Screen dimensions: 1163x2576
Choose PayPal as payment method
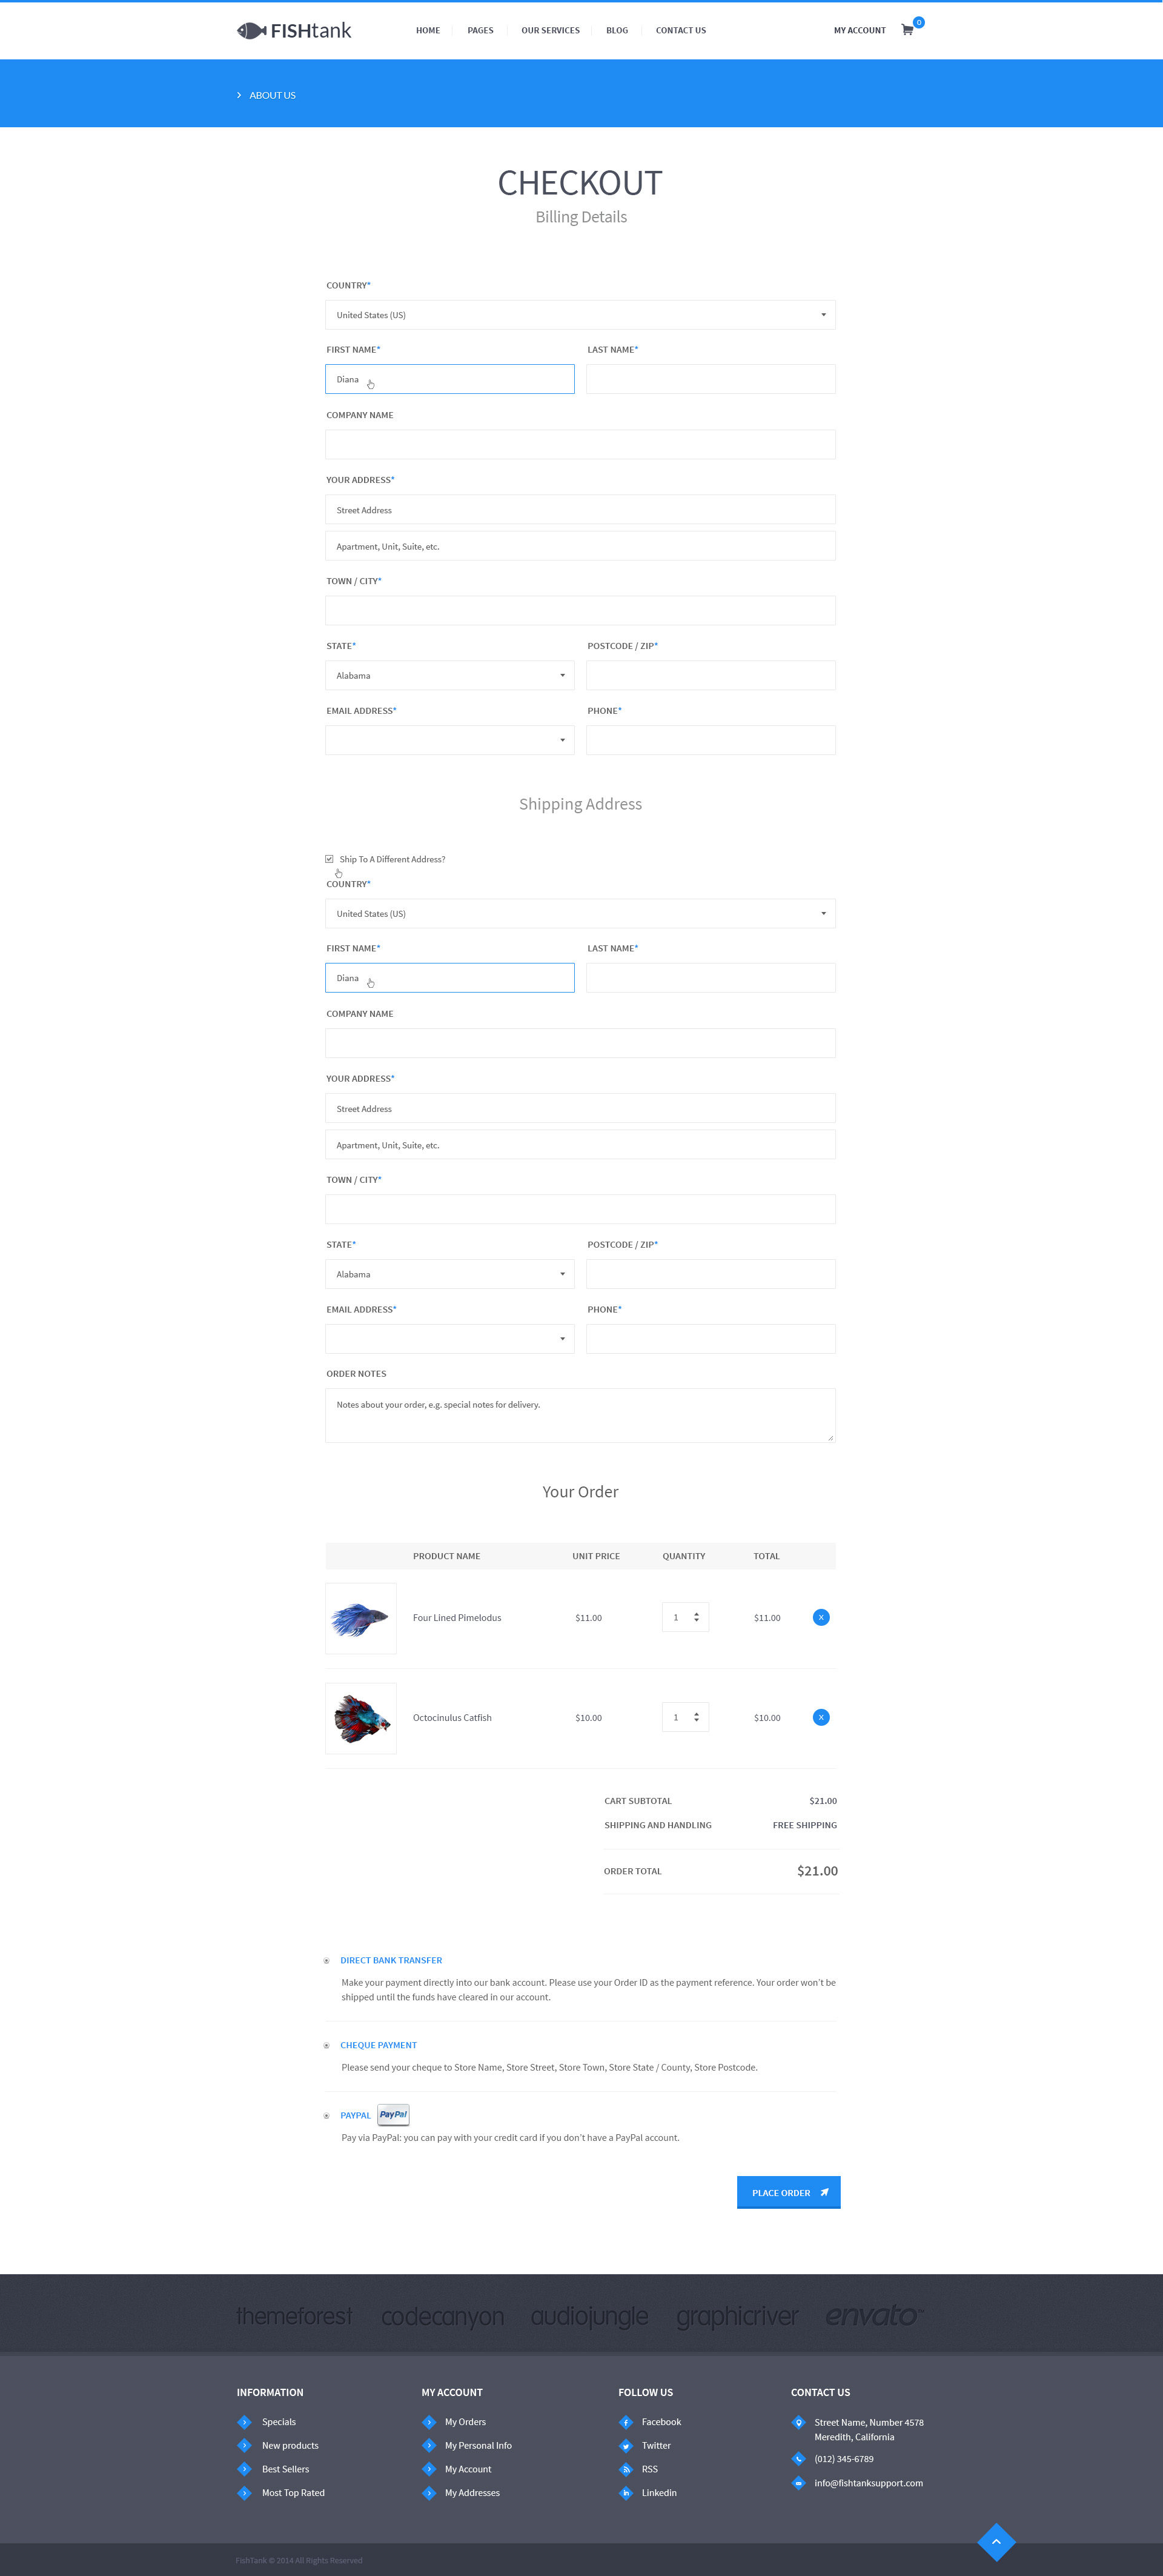point(326,2116)
